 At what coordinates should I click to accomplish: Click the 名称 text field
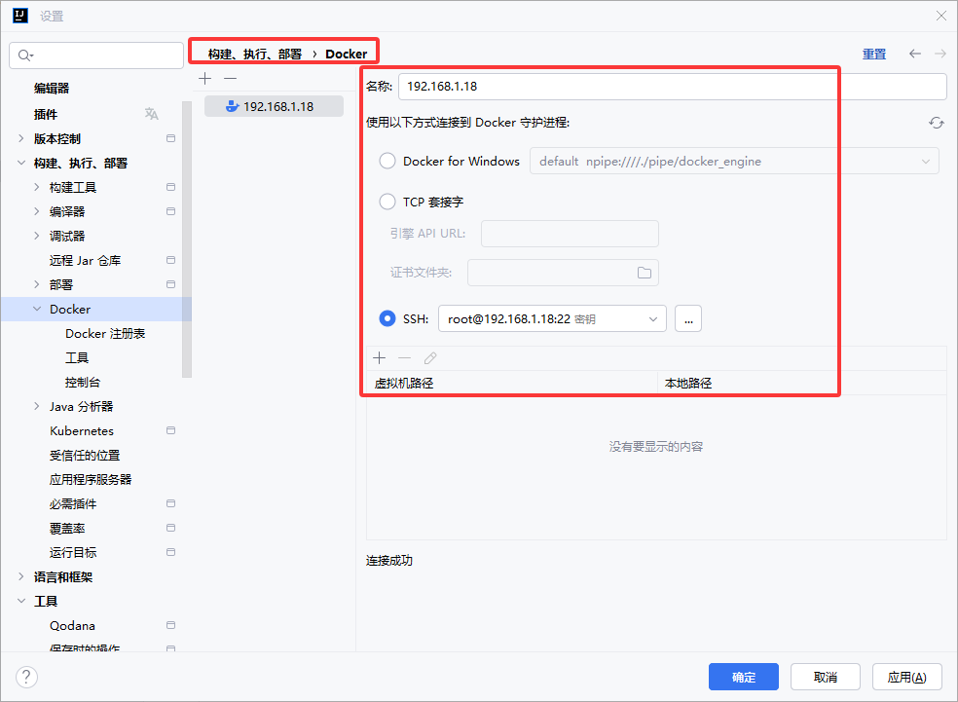click(x=672, y=86)
